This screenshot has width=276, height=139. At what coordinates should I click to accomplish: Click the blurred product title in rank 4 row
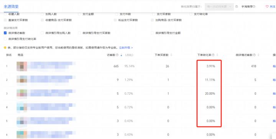click(x=51, y=107)
